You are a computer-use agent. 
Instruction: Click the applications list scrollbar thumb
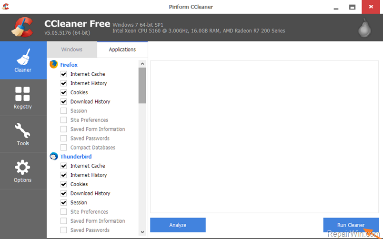(142, 85)
